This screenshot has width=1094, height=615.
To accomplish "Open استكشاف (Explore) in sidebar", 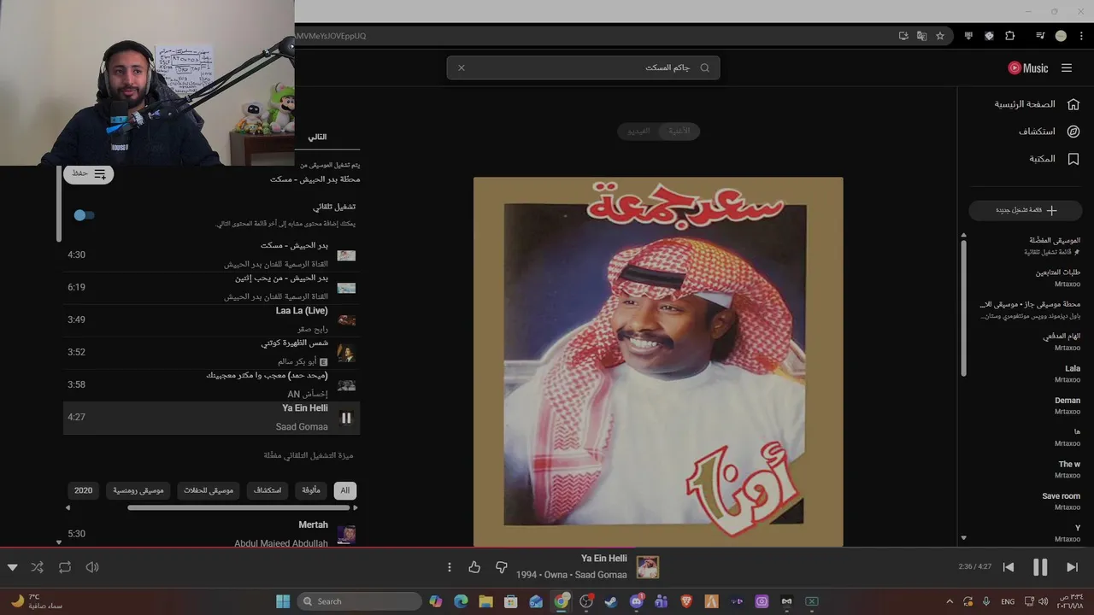I will (x=1049, y=132).
